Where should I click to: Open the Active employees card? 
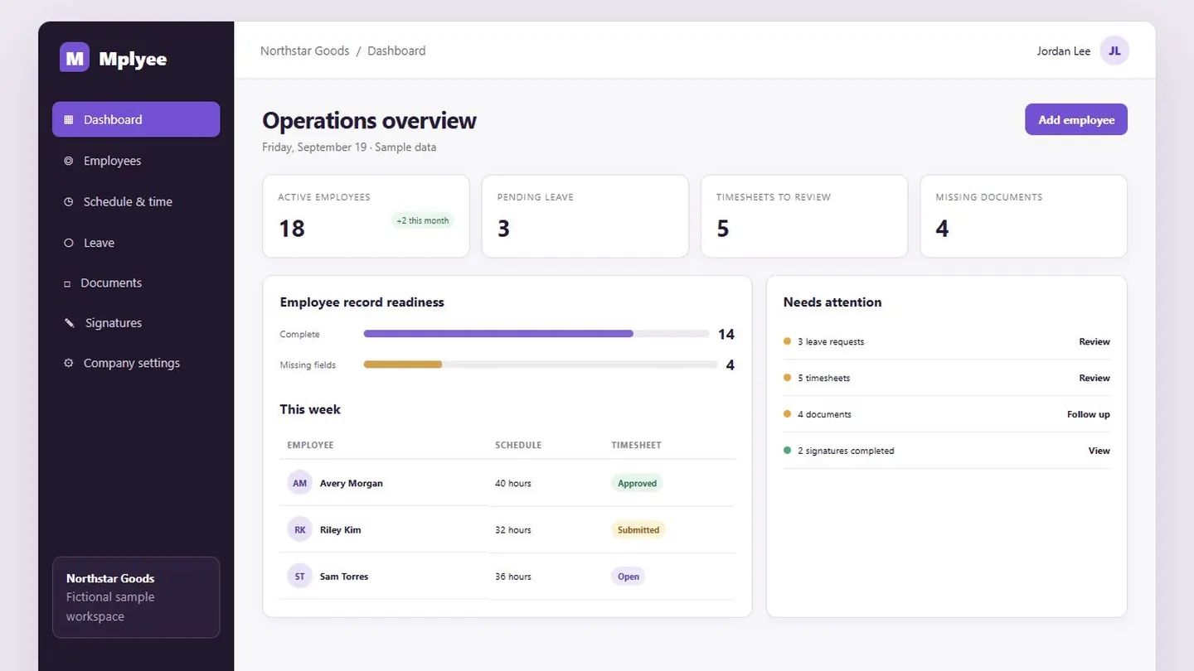tap(366, 216)
